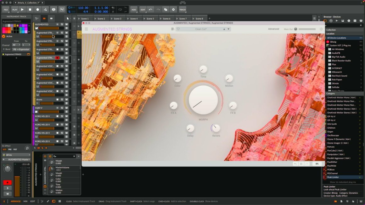Mute the SQ80 V track
This screenshot has width=365, height=205.
66,108
